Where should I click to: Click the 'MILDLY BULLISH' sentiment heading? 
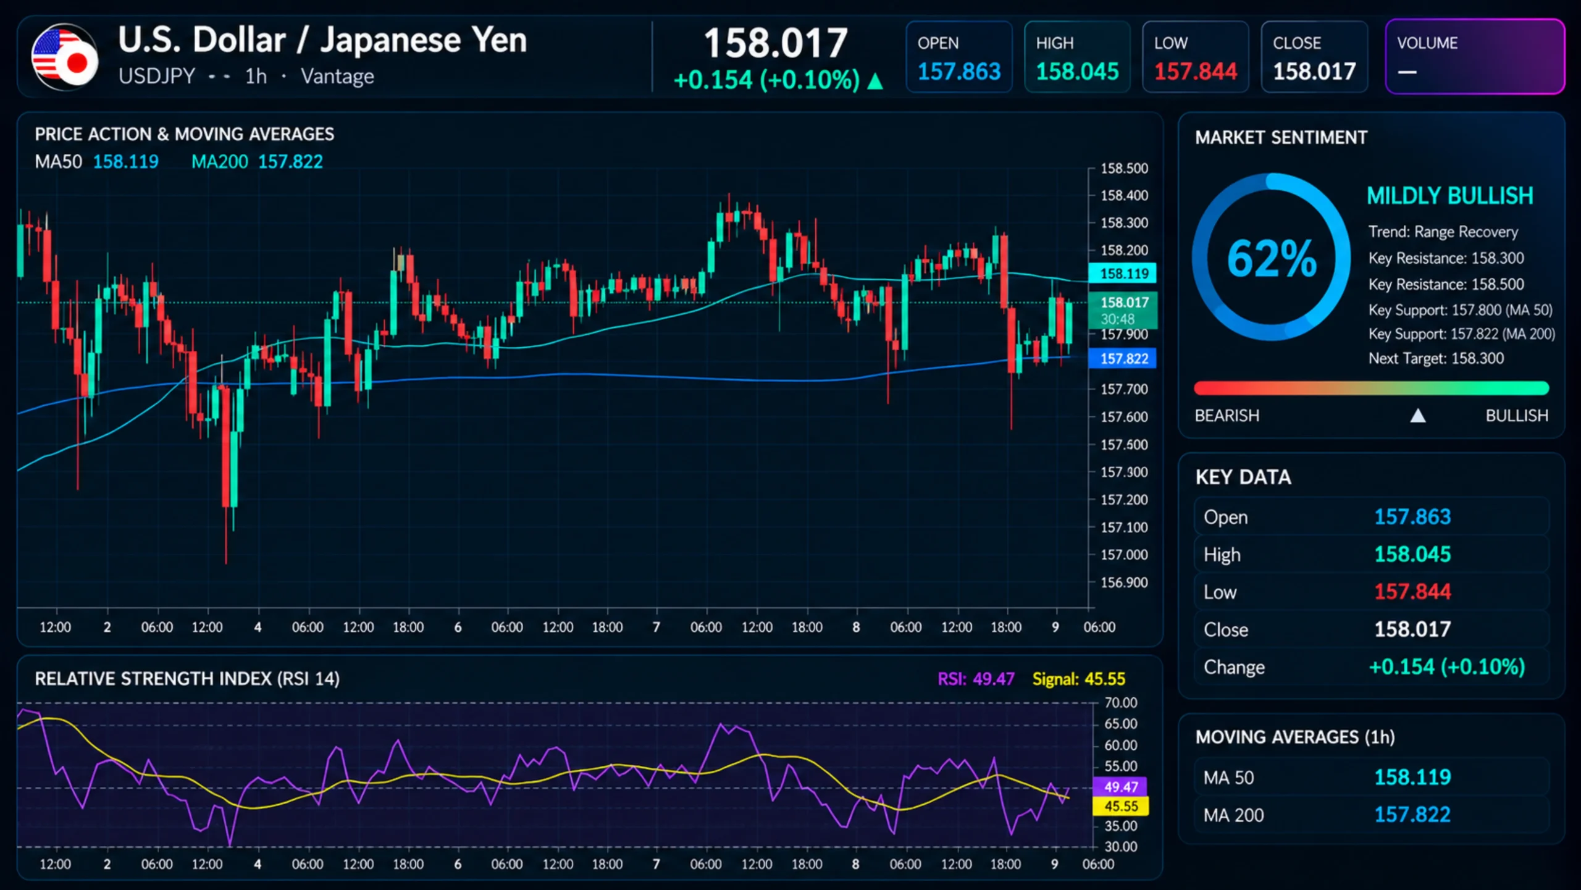point(1449,196)
